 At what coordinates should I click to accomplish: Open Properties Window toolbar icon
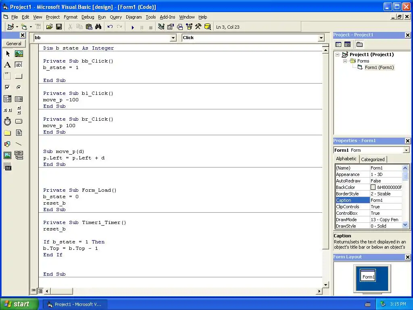click(171, 27)
